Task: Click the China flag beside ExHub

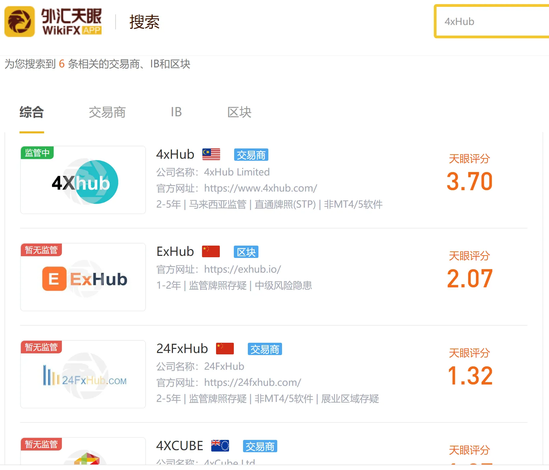Action: coord(211,251)
